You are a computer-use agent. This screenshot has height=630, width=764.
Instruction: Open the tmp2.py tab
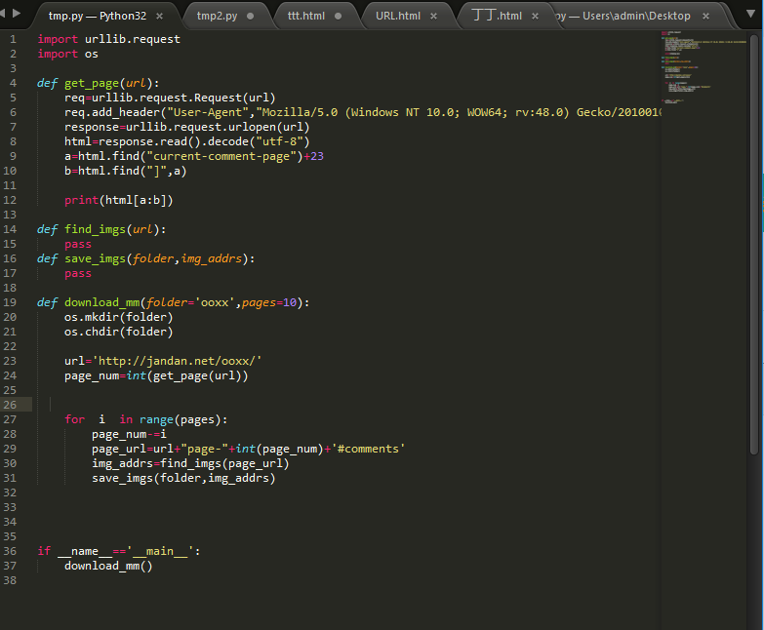(x=217, y=16)
